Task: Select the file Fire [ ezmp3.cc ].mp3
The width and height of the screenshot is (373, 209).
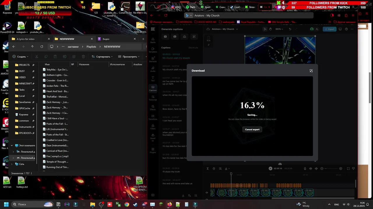Action: (55, 156)
